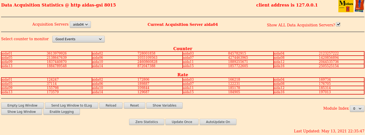This screenshot has height=135, width=365.
Task: Click Select counter to monitor label
Action: [25, 39]
